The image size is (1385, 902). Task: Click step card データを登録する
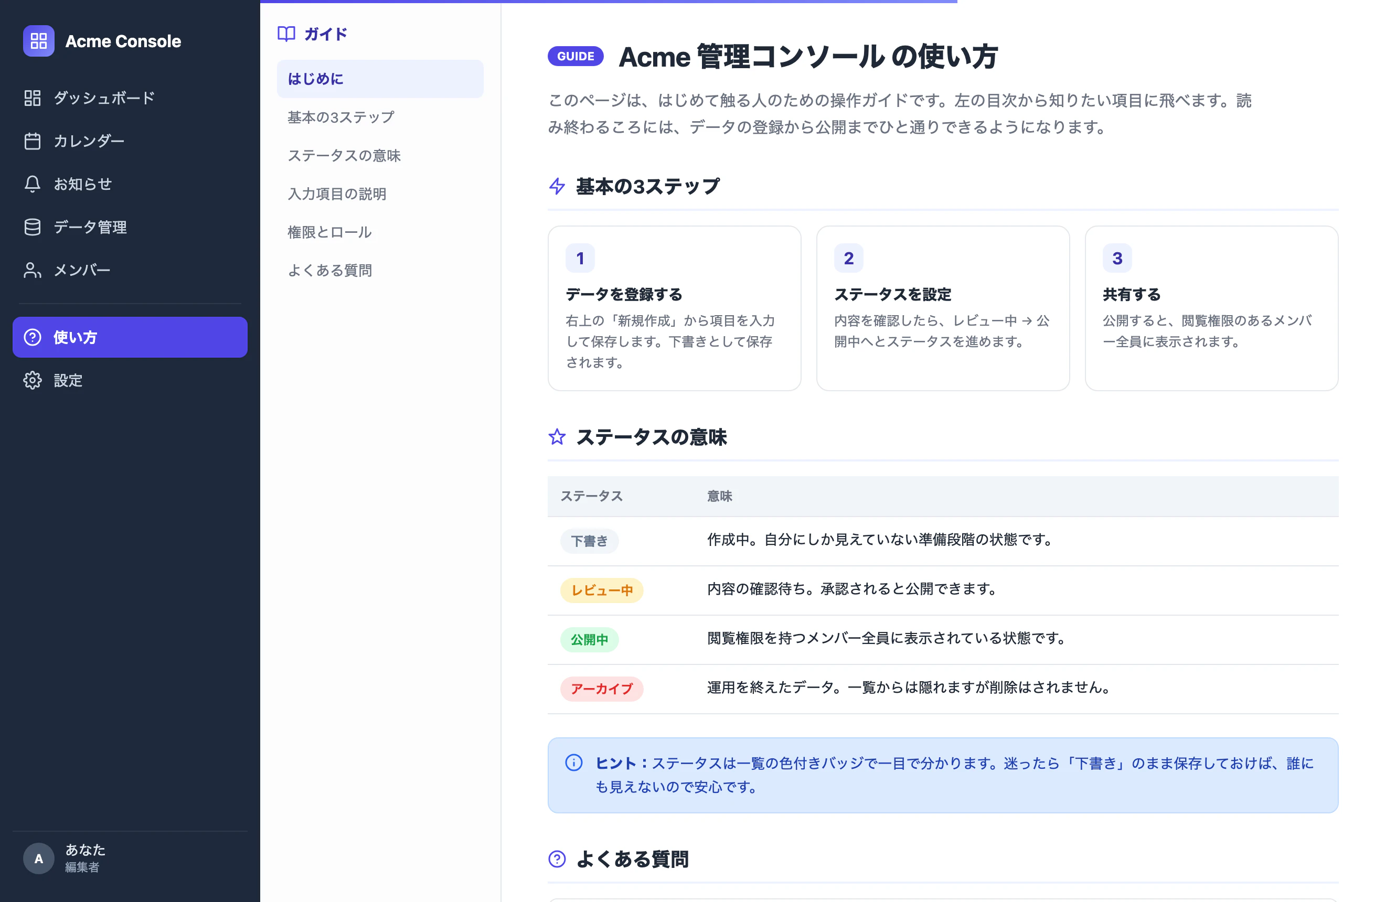pos(675,308)
